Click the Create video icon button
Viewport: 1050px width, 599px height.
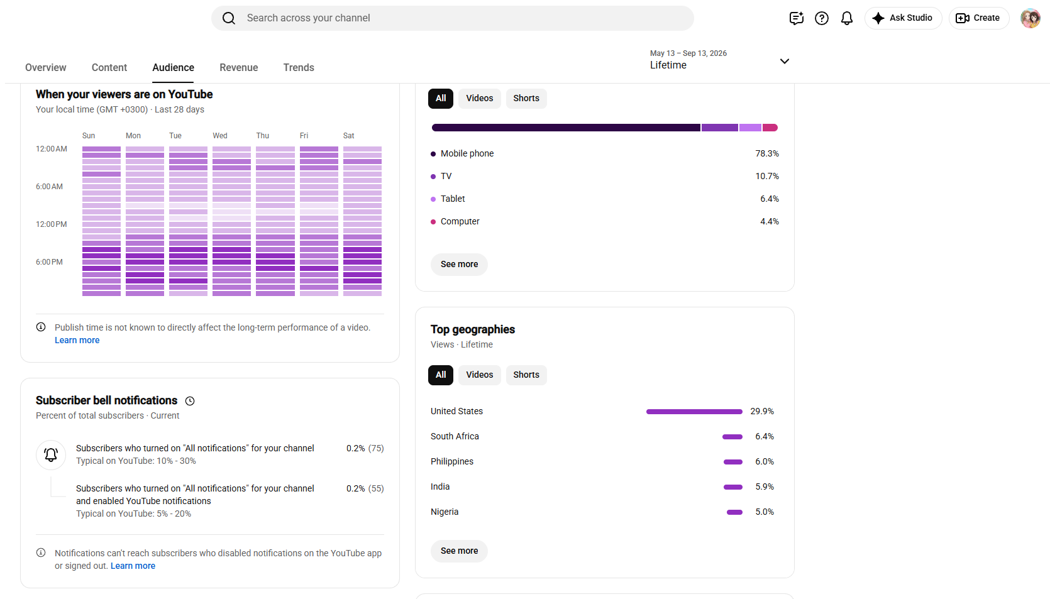(x=978, y=18)
